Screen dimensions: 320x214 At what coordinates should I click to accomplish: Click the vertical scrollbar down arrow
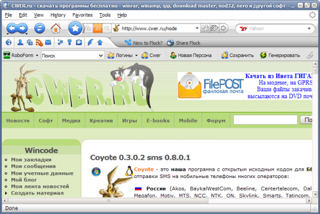pos(315,194)
